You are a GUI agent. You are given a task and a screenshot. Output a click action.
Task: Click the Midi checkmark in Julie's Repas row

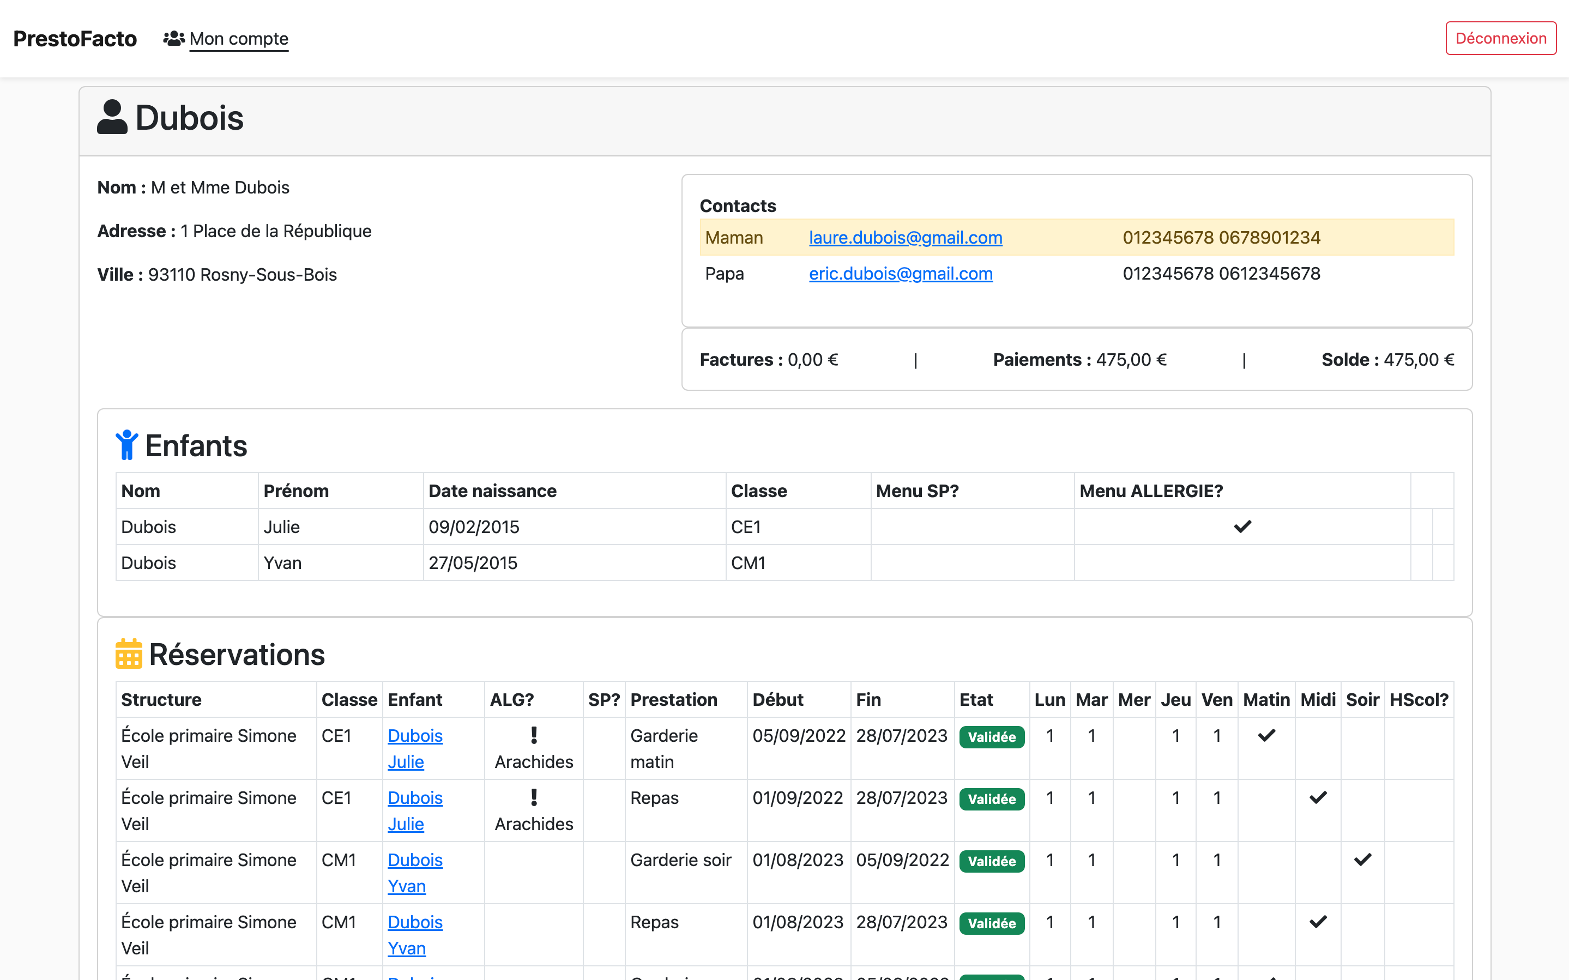1318,798
